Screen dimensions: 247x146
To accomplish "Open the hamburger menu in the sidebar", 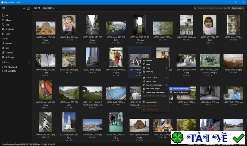I will pyautogui.click(x=3, y=8).
